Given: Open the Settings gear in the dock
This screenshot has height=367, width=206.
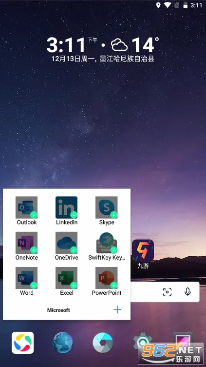Looking at the screenshot, I should point(143,343).
